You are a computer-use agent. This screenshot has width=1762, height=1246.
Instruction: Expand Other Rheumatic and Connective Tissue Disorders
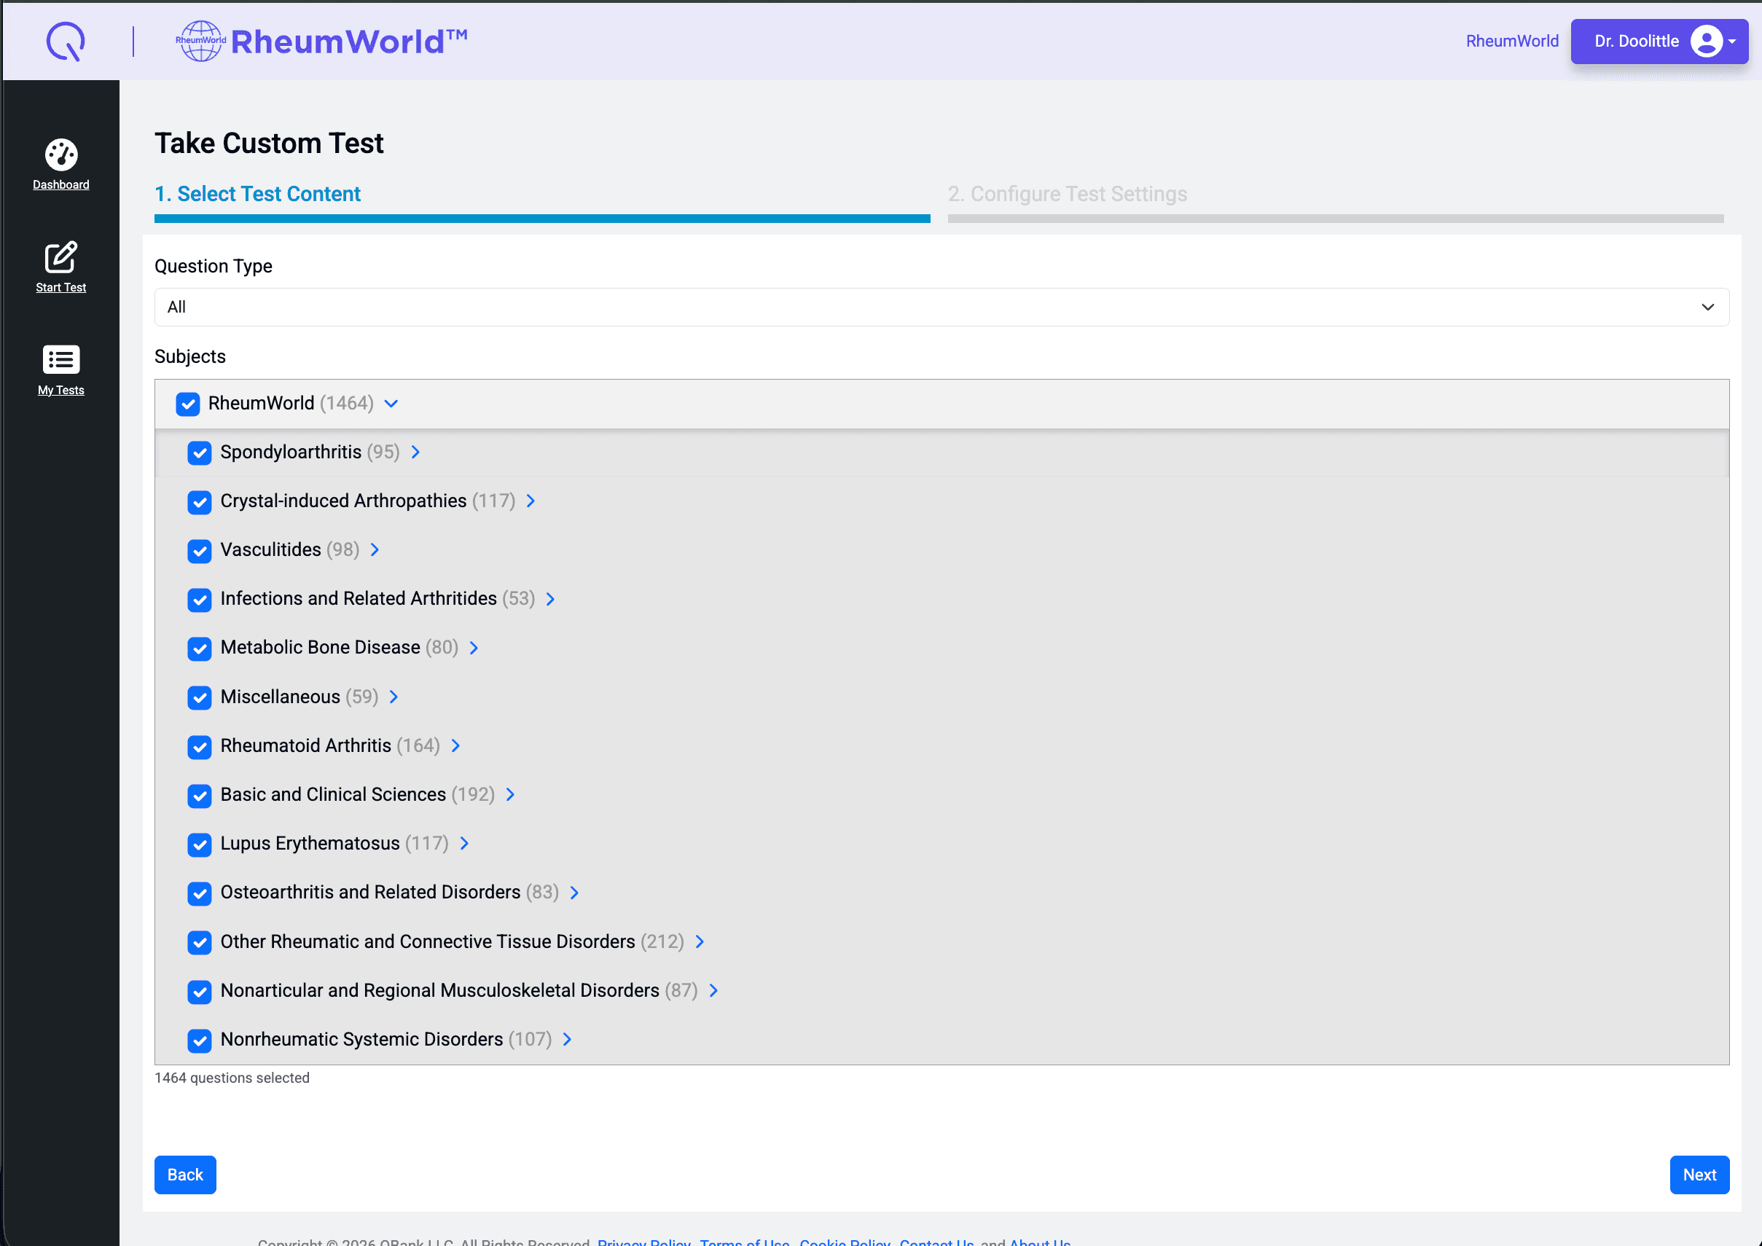pyautogui.click(x=700, y=941)
